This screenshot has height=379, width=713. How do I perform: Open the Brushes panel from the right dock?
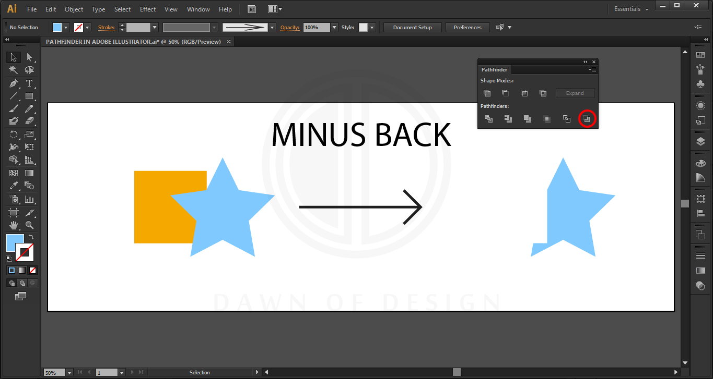[700, 68]
